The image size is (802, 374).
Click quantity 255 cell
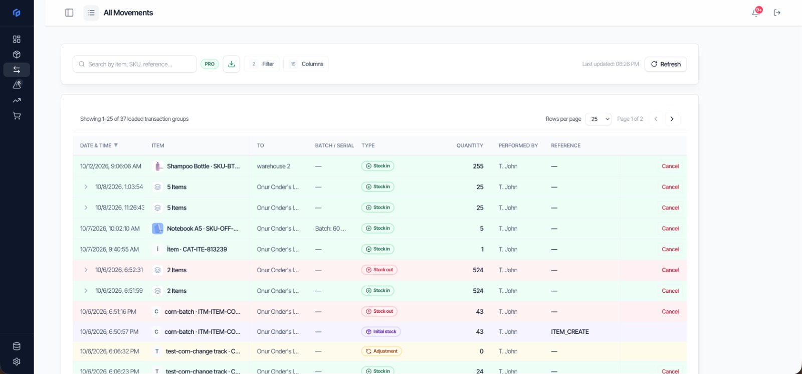click(478, 166)
